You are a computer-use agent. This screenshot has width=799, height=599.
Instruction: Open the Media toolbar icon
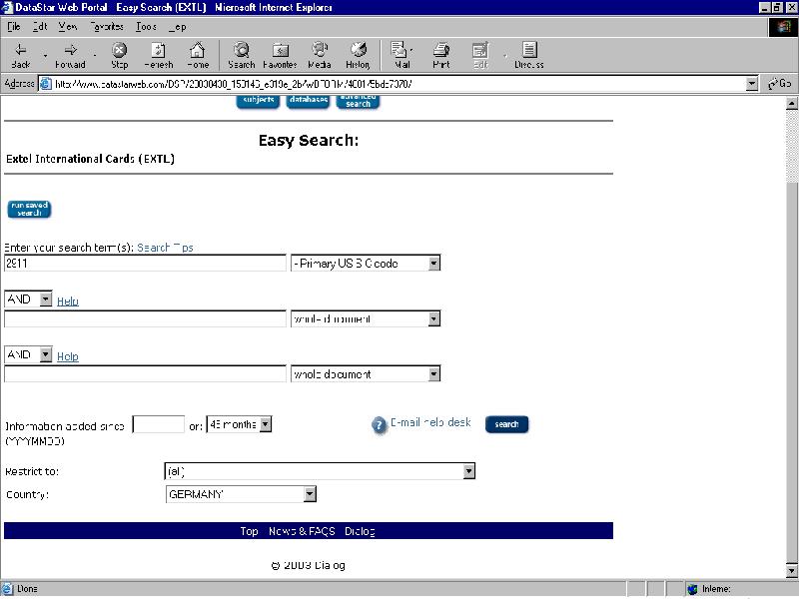coord(320,55)
